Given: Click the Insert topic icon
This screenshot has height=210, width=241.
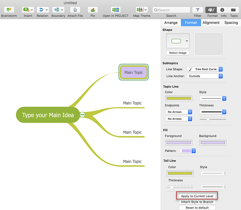Looking at the screenshot, I should point(26,10).
